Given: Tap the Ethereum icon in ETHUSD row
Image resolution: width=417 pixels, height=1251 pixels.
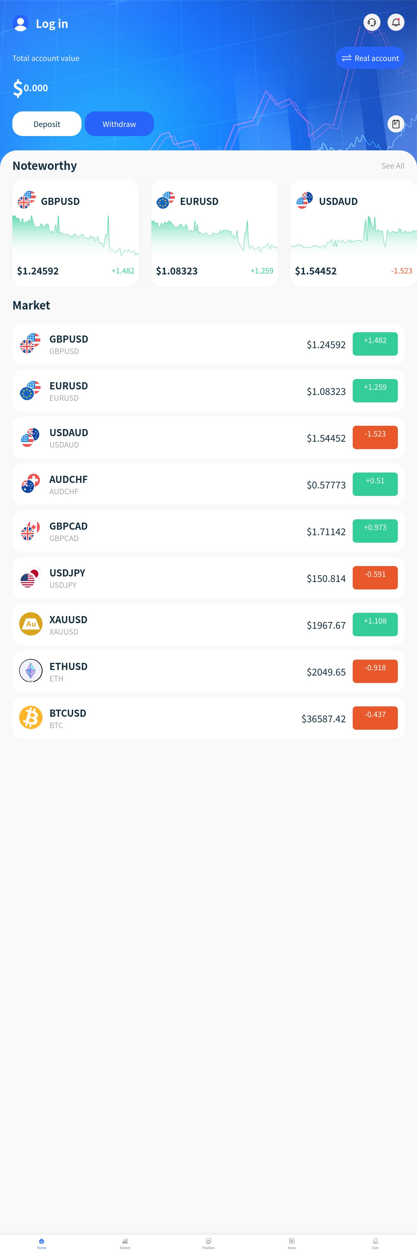Looking at the screenshot, I should click(31, 671).
